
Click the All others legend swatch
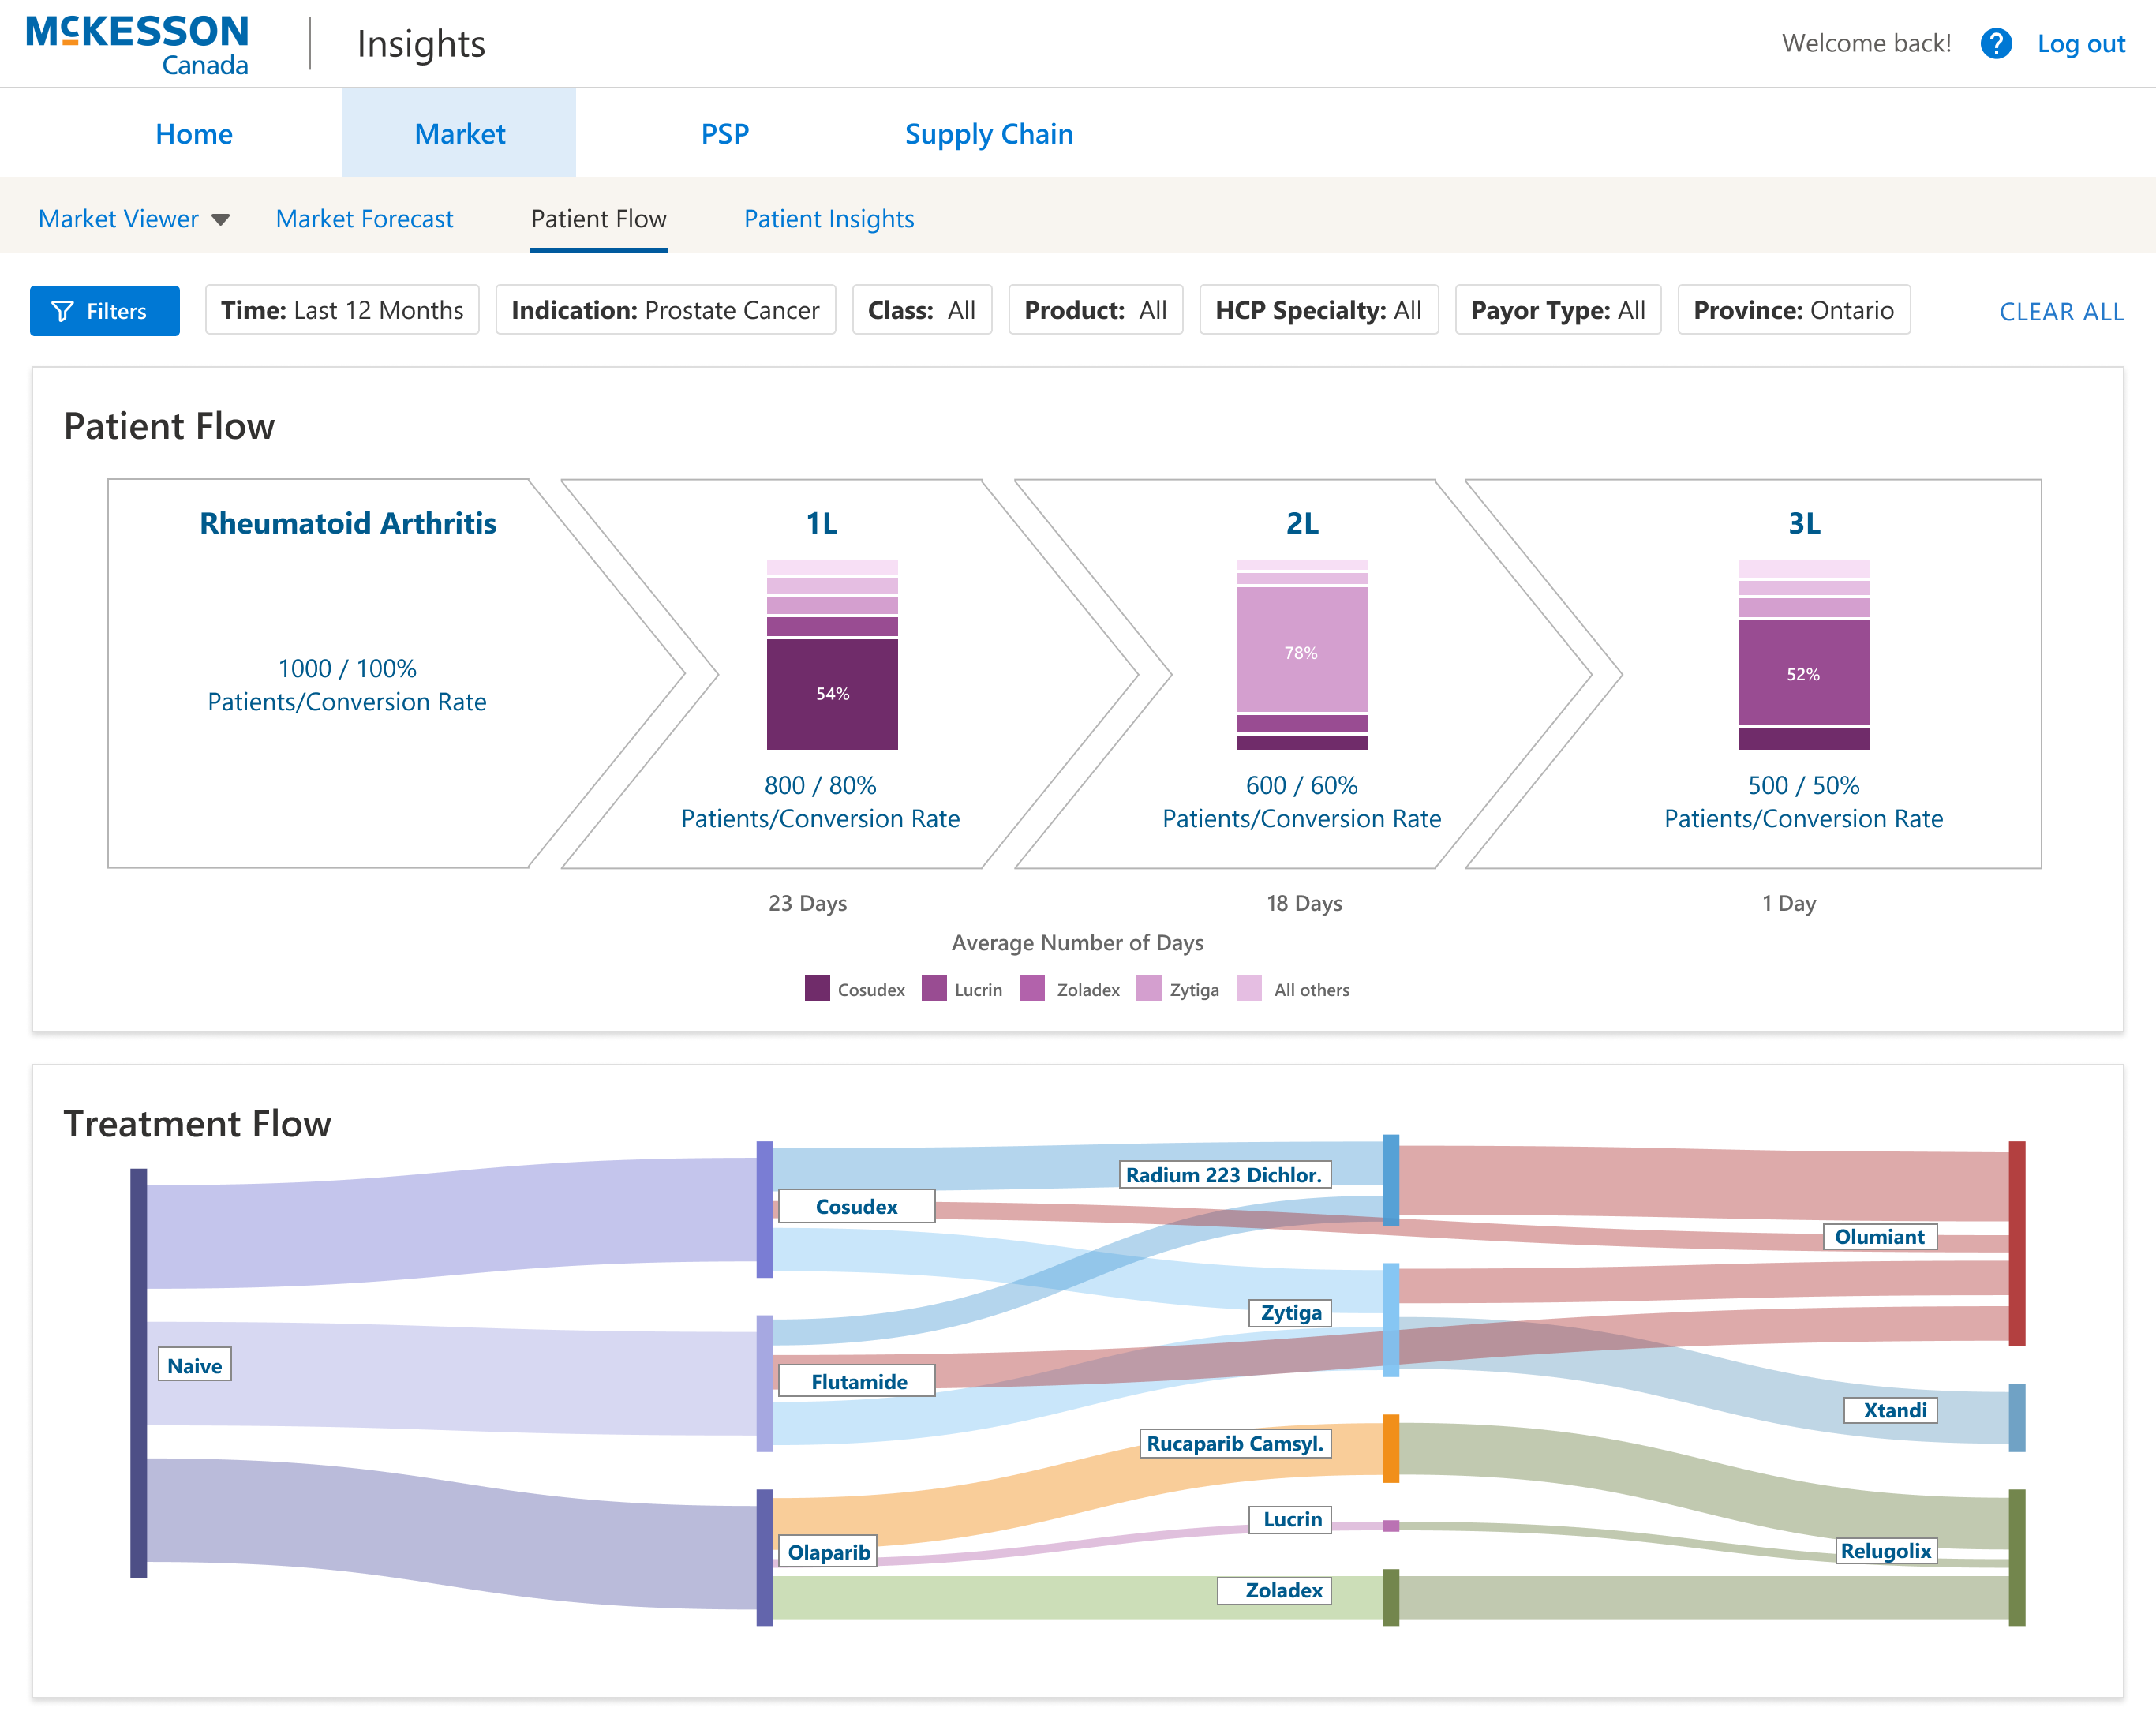pyautogui.click(x=1249, y=989)
